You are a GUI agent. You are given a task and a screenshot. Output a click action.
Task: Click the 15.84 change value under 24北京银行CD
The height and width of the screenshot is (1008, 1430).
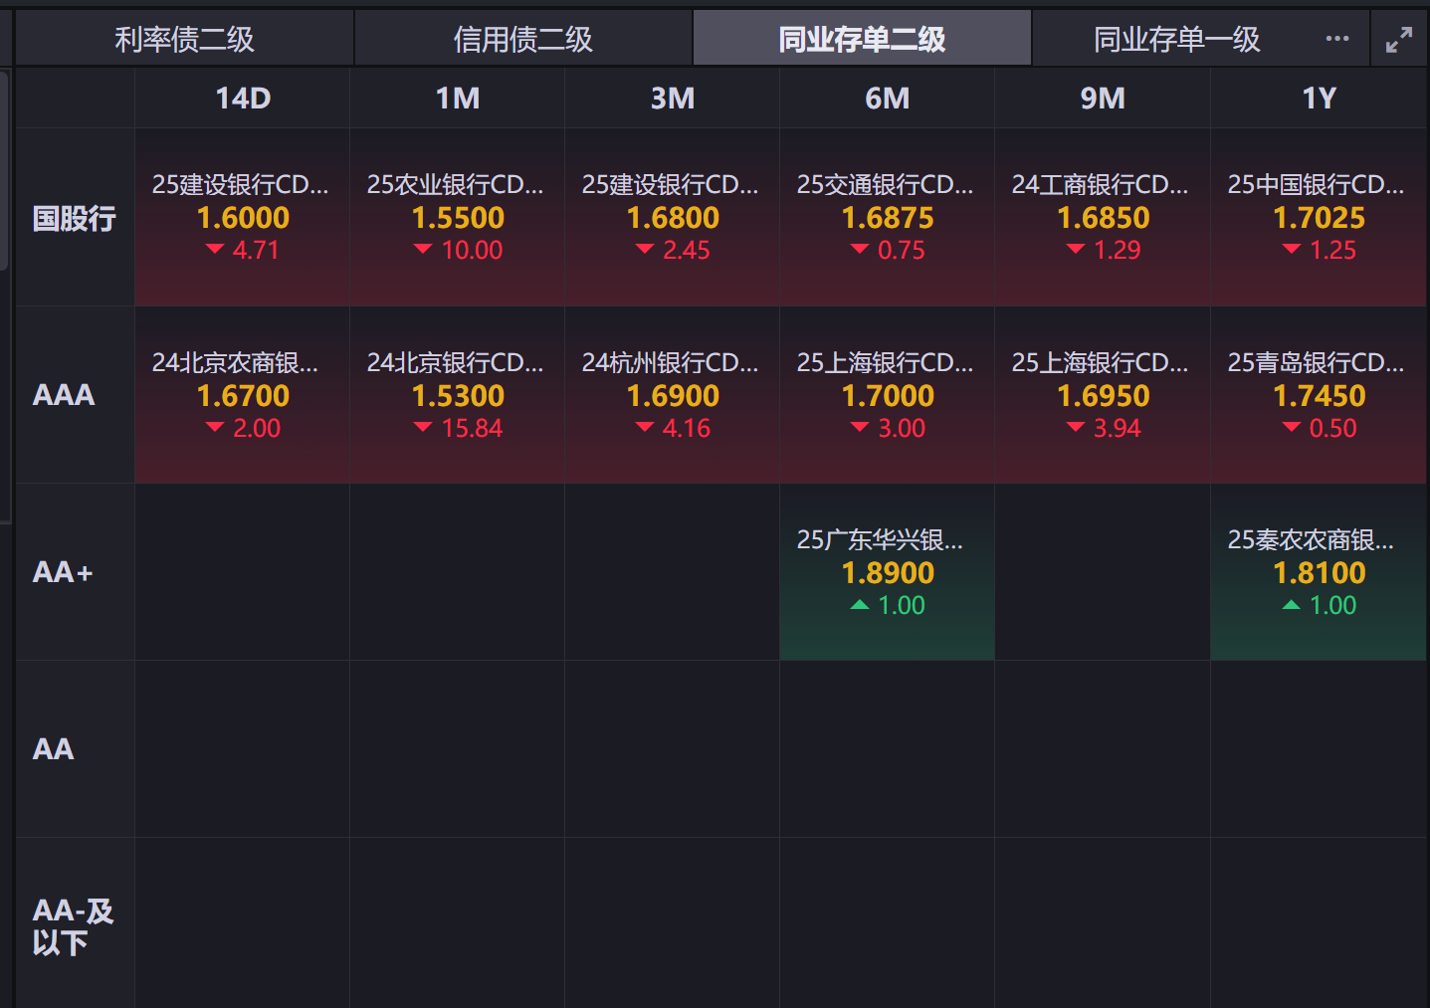click(x=472, y=429)
